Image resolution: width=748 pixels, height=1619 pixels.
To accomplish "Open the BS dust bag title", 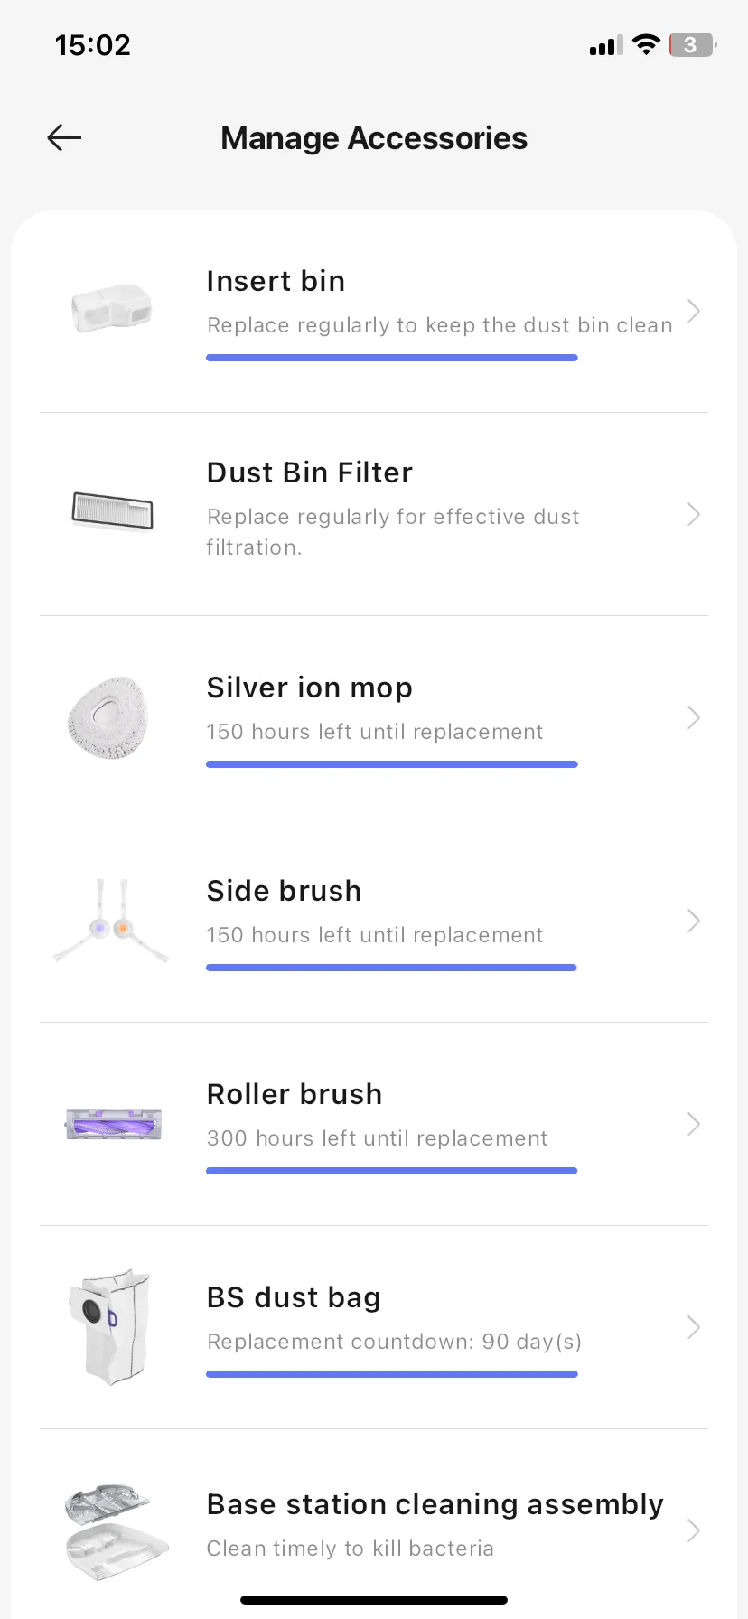I will 294,1297.
